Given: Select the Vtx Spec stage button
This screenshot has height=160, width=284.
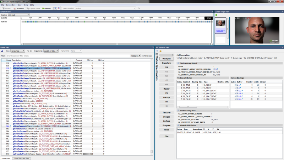Looking at the screenshot, I should (166, 59).
